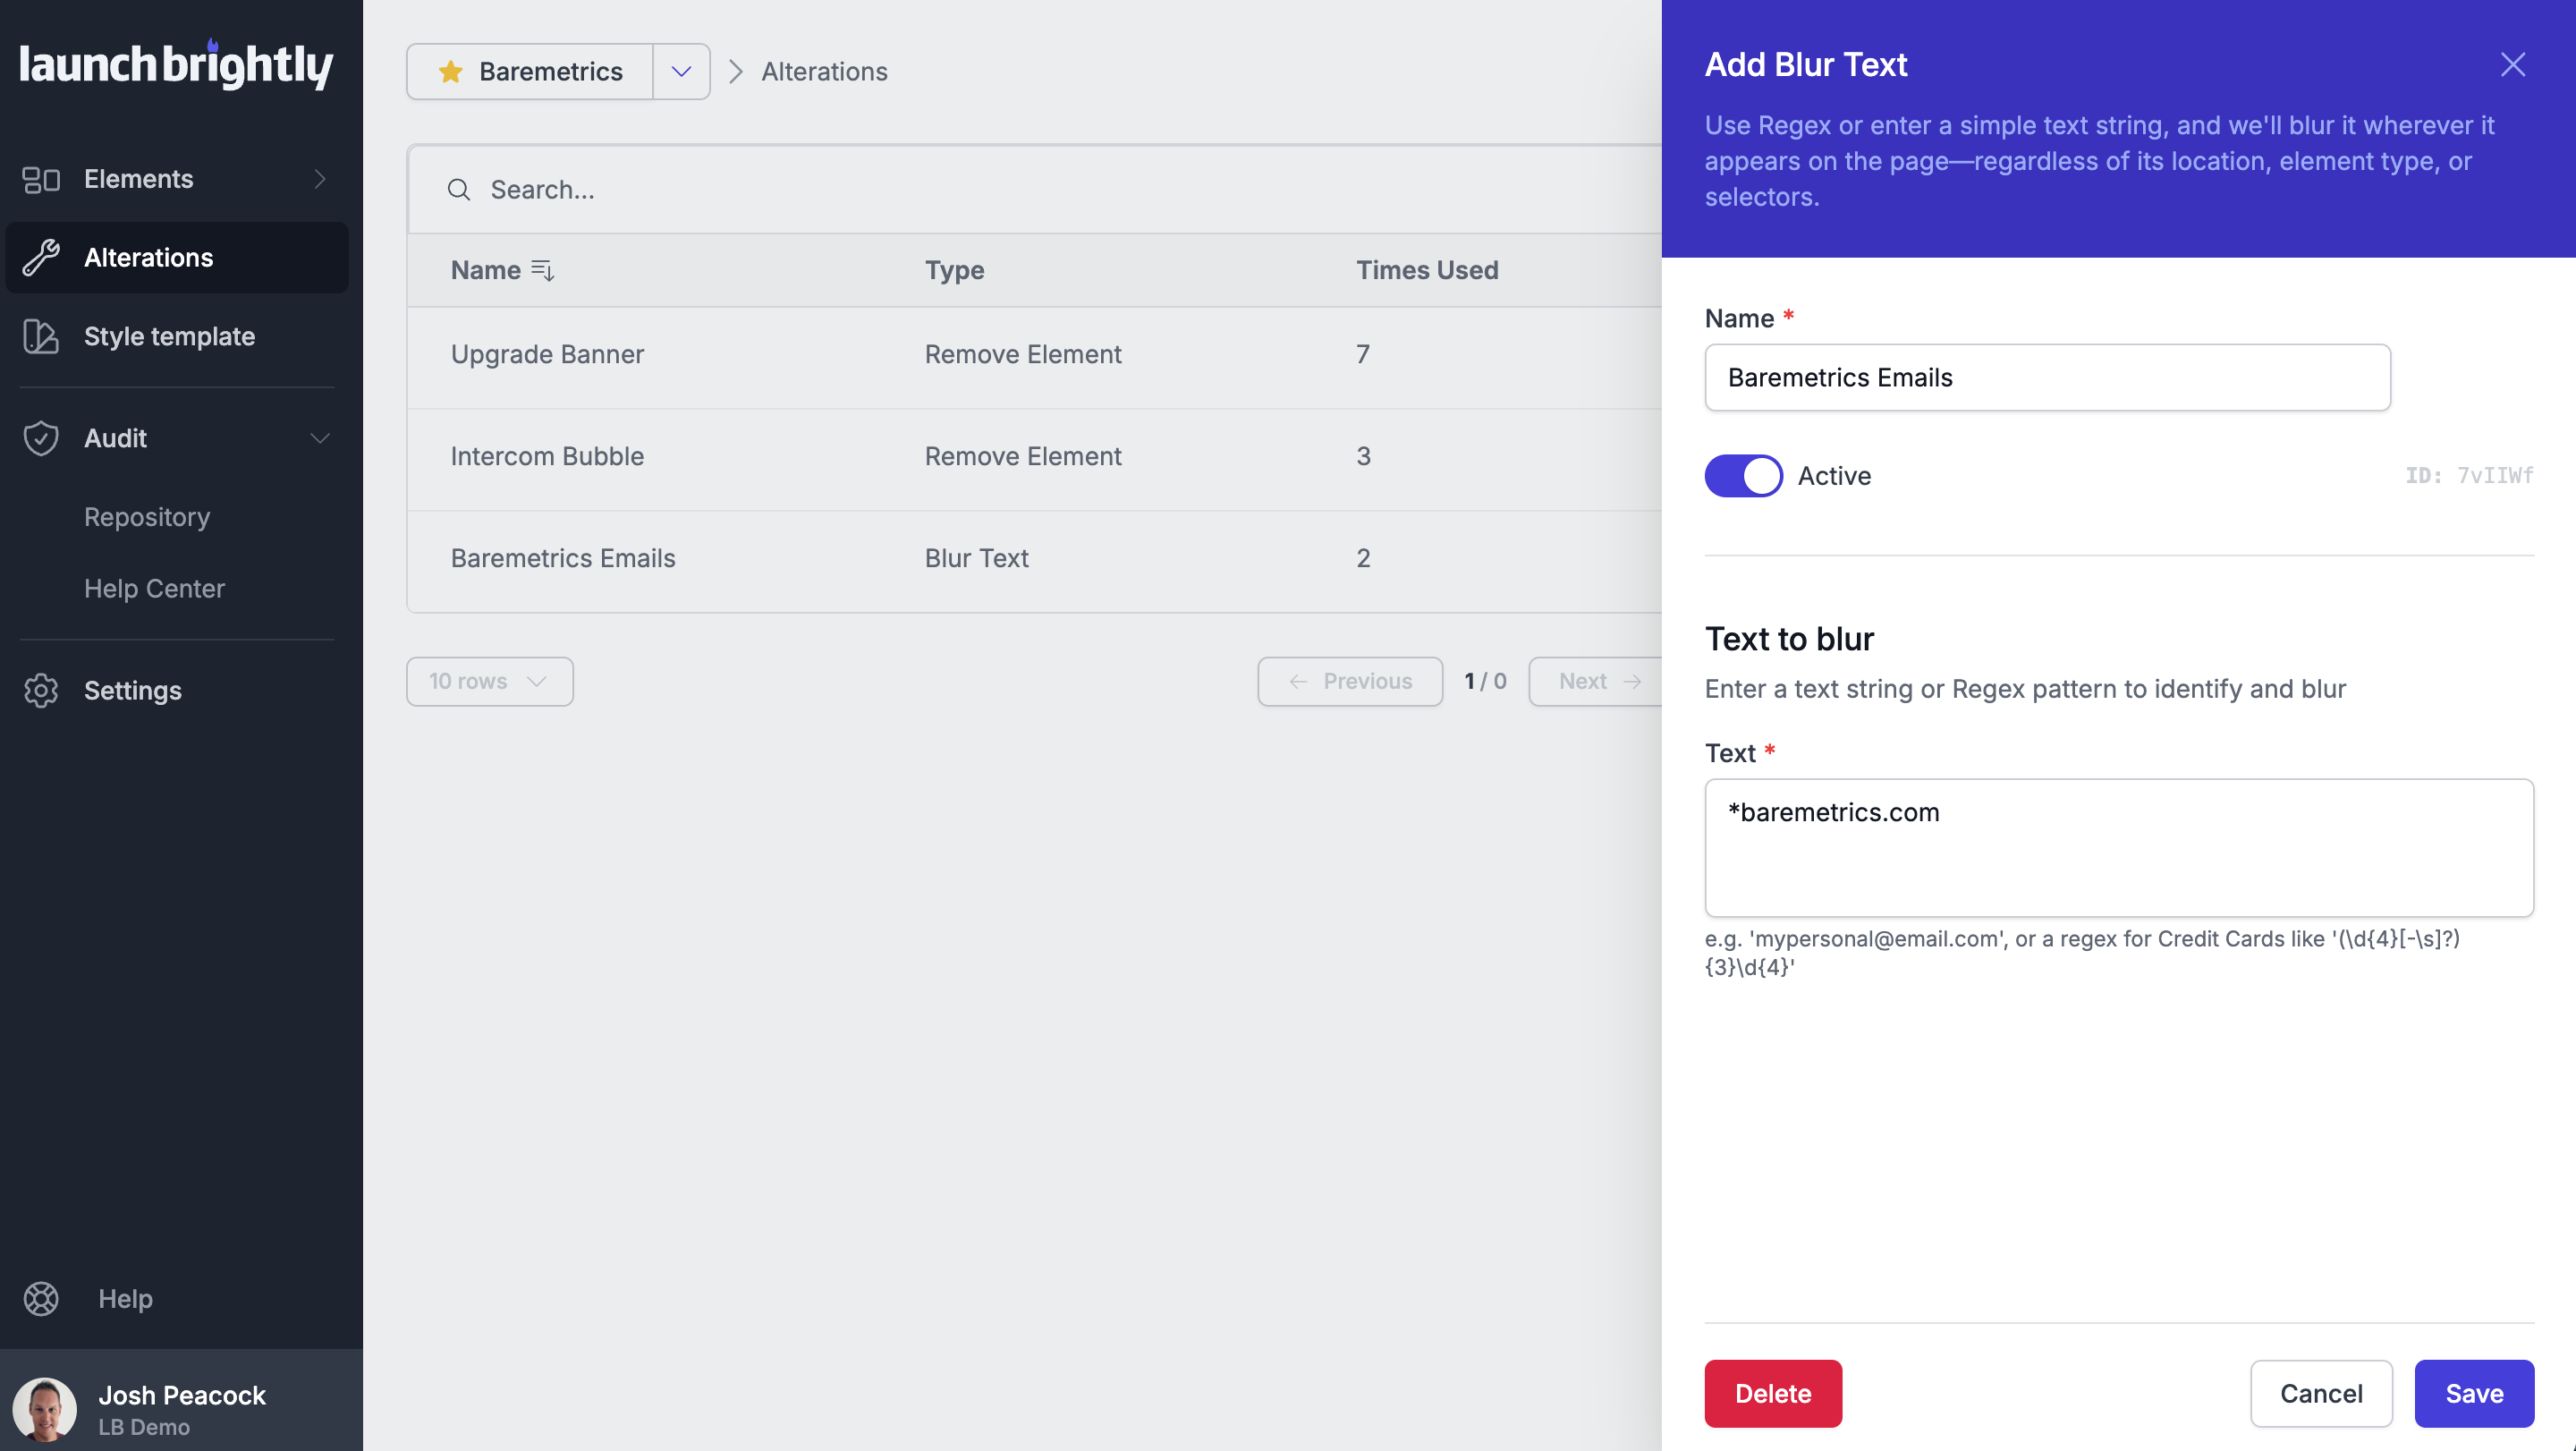Toggle the Active switch off
This screenshot has height=1451, width=2576.
1743,476
